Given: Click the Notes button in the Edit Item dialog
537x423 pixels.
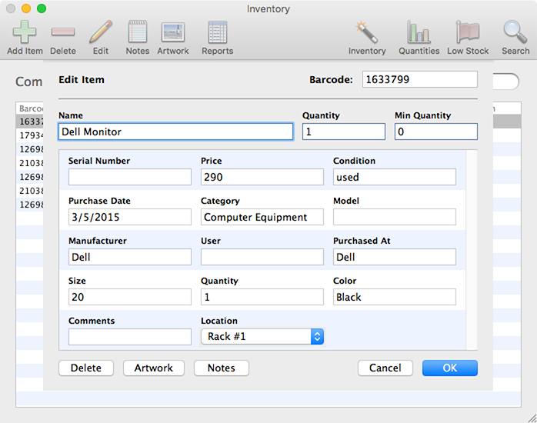Looking at the screenshot, I should click(x=222, y=368).
